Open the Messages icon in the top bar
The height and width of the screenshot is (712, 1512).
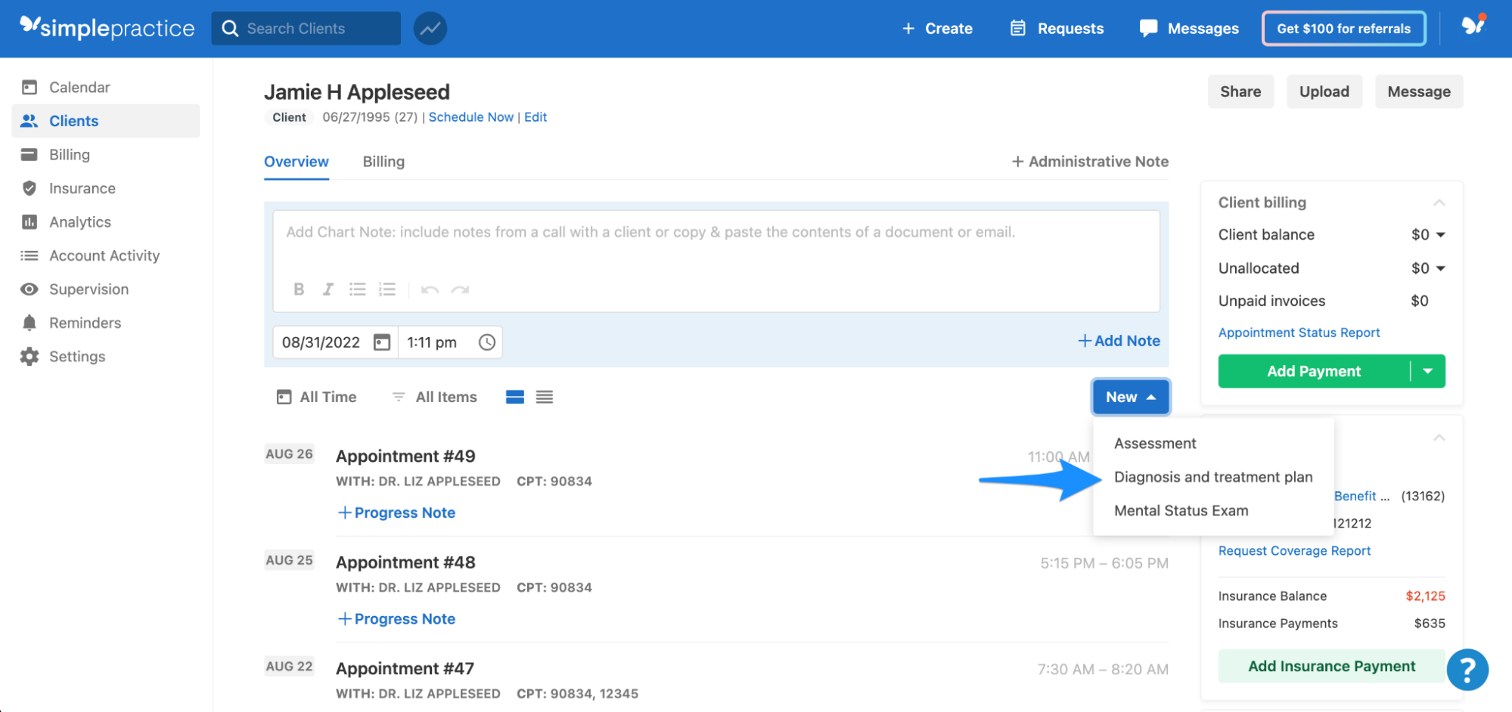1147,28
